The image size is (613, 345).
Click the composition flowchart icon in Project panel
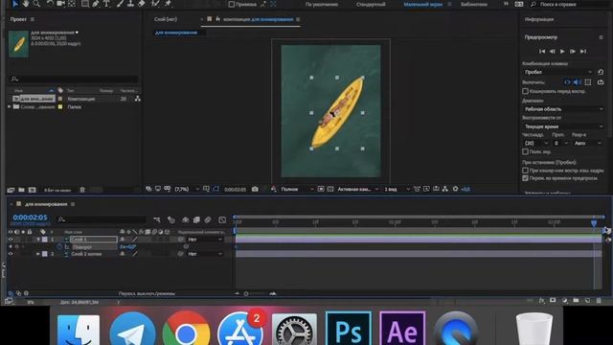coord(138,99)
